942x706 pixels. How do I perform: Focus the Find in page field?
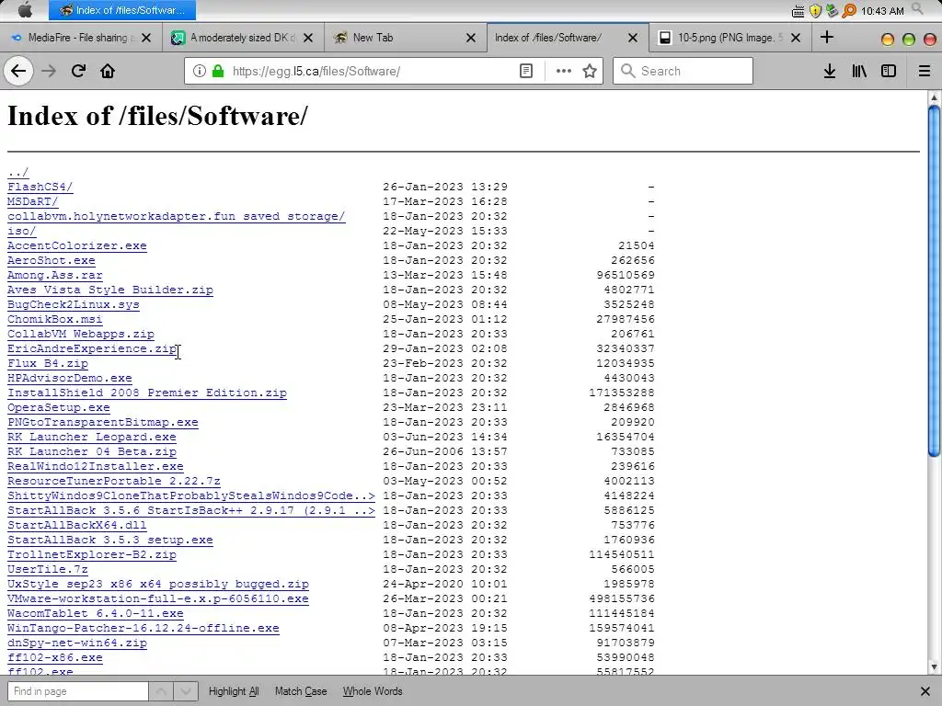click(78, 691)
